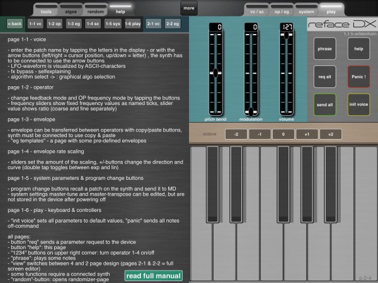Set octave to +2
The width and height of the screenshot is (378, 283).
click(331, 135)
